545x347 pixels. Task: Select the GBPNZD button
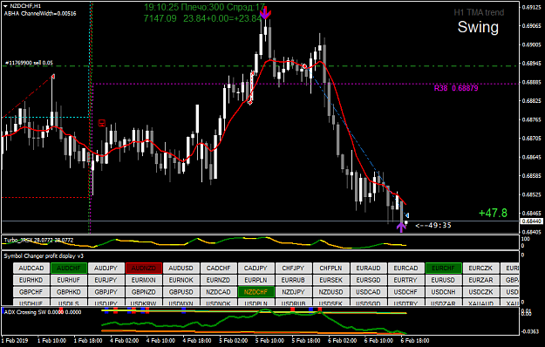[144, 292]
